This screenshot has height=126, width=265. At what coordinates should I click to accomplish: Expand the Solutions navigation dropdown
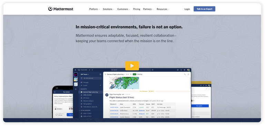coord(109,9)
